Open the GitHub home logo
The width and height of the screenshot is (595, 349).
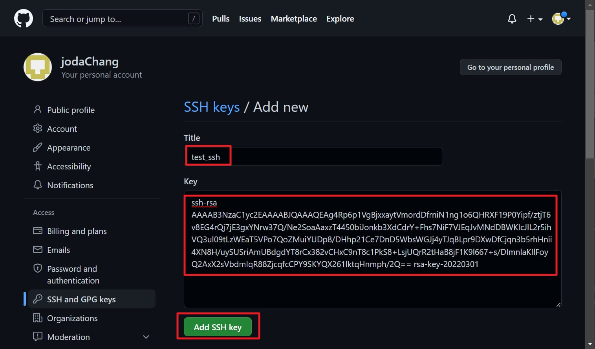coord(24,18)
